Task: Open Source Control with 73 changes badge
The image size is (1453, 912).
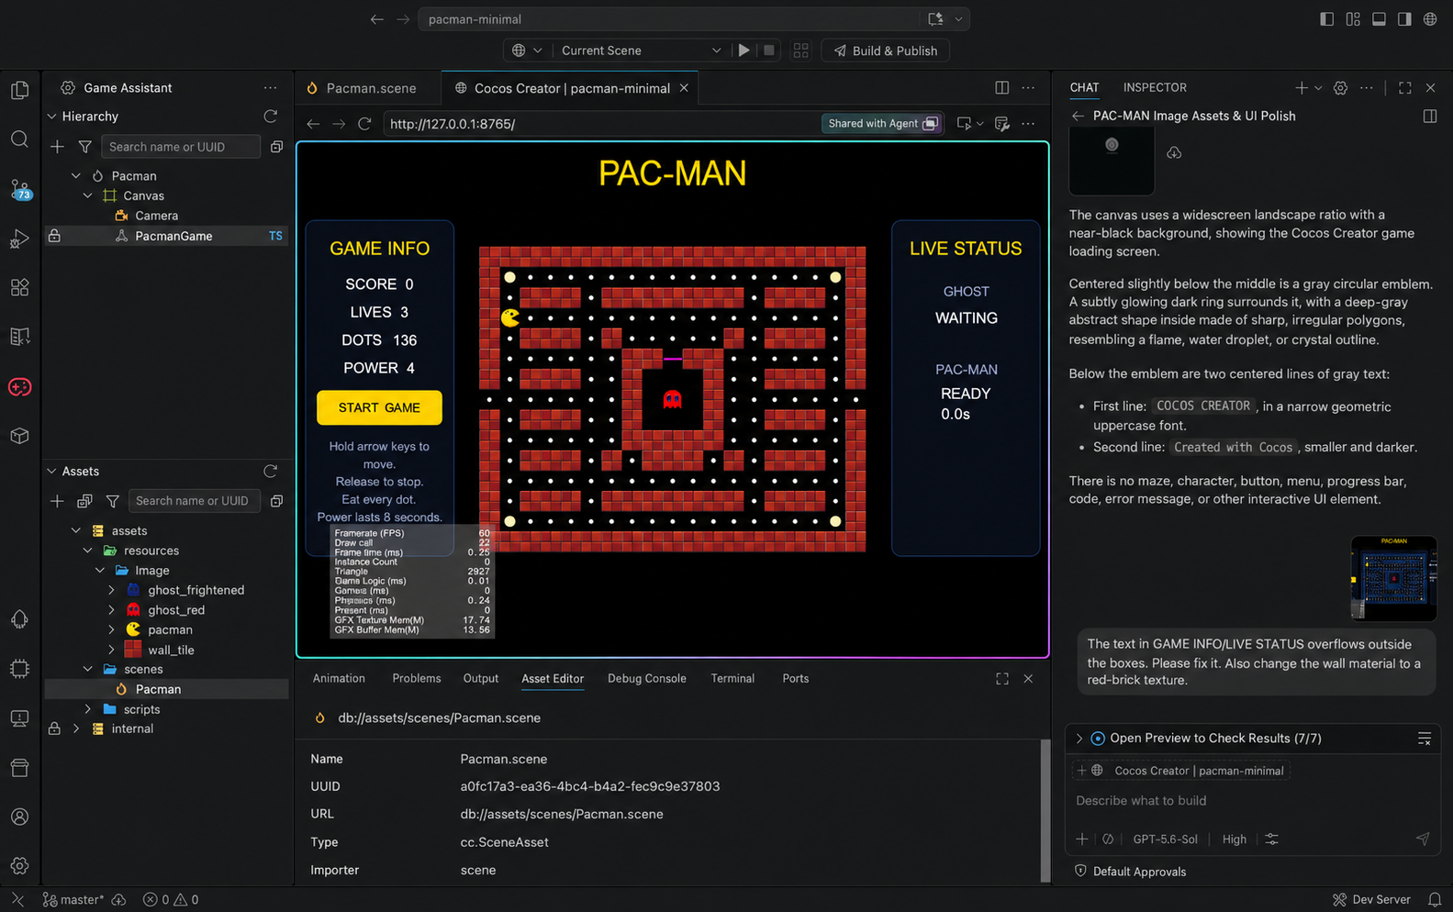Action: click(19, 189)
